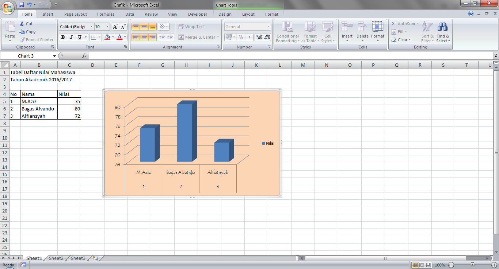Toggle Middle Align vertical alignment
Screen dimensions: 499x269
pos(144,27)
